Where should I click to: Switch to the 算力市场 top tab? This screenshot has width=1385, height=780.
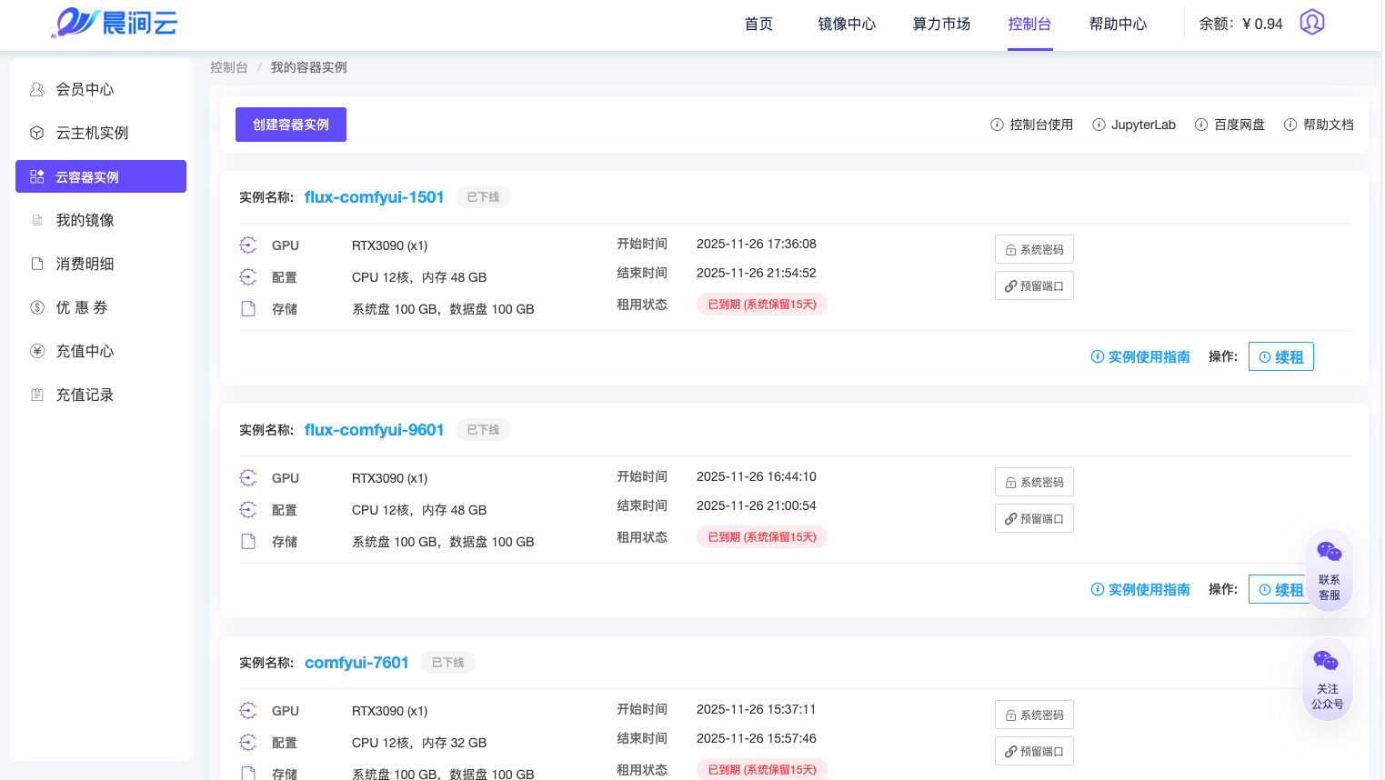pyautogui.click(x=941, y=24)
